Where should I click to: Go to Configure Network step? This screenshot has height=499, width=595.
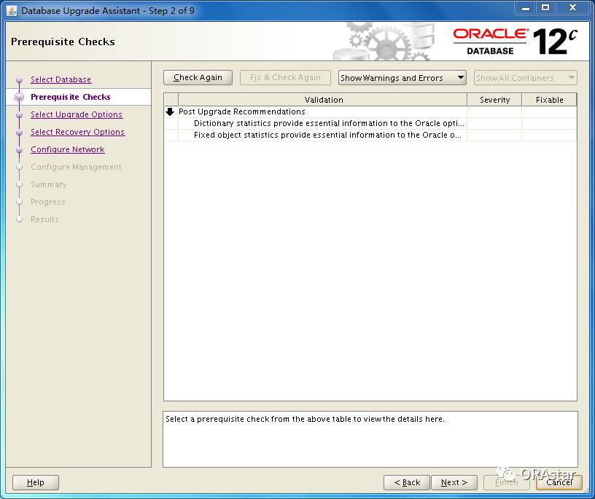[68, 149]
